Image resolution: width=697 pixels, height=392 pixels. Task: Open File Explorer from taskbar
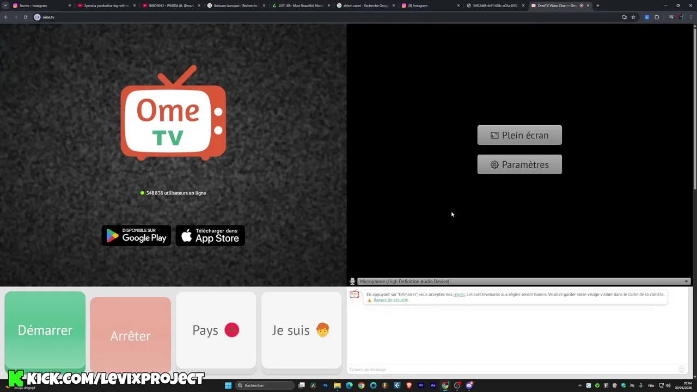[x=337, y=385]
